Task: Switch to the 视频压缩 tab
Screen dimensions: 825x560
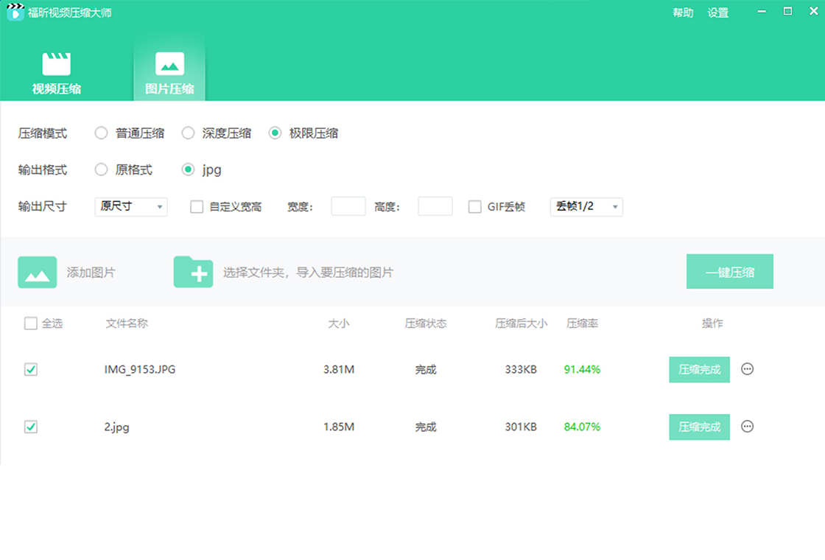Action: point(57,70)
